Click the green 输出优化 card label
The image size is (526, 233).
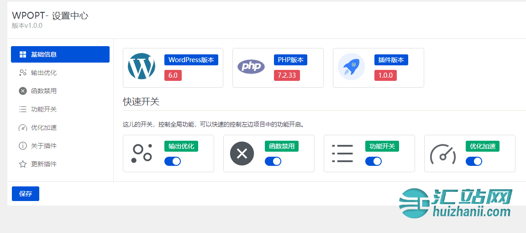tap(181, 146)
